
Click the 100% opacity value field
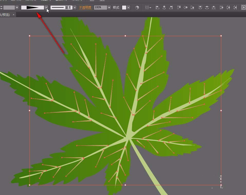pyautogui.click(x=100, y=7)
